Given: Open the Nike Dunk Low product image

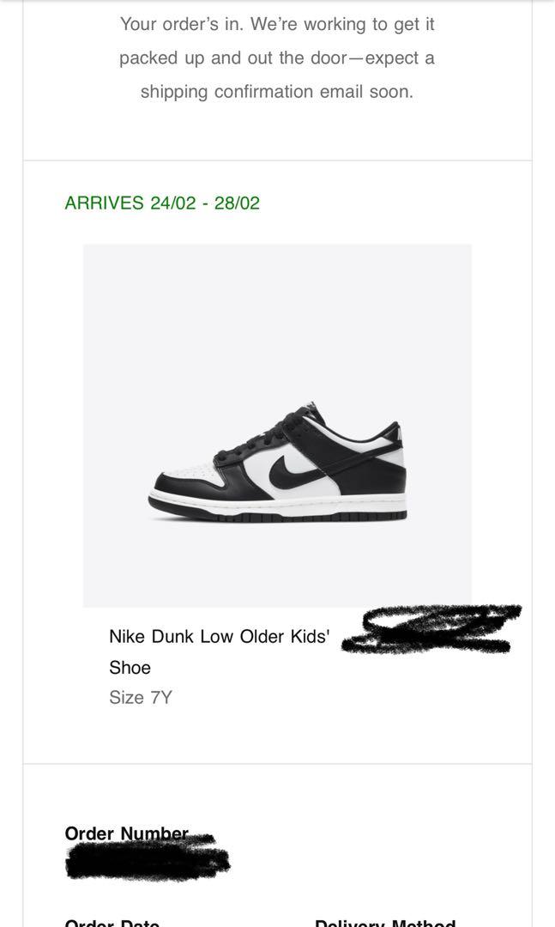Looking at the screenshot, I should click(x=277, y=426).
